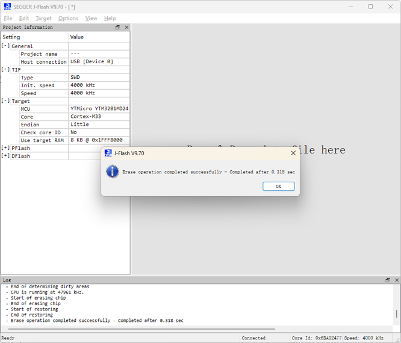The height and width of the screenshot is (343, 401).
Task: Click the Ready status text
Action: point(8,338)
